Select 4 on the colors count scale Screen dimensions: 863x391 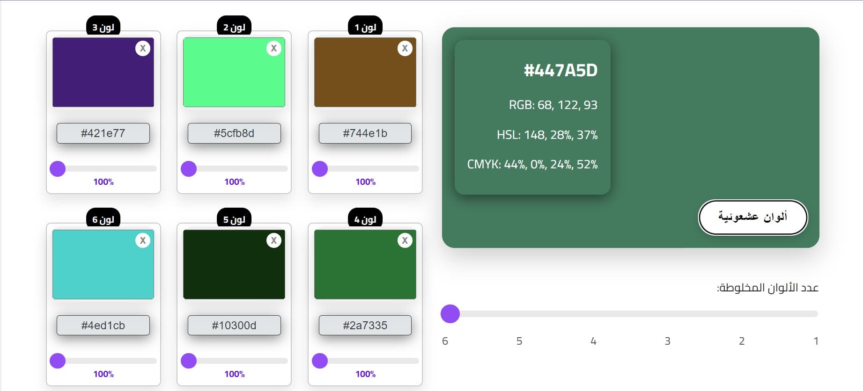coord(593,341)
